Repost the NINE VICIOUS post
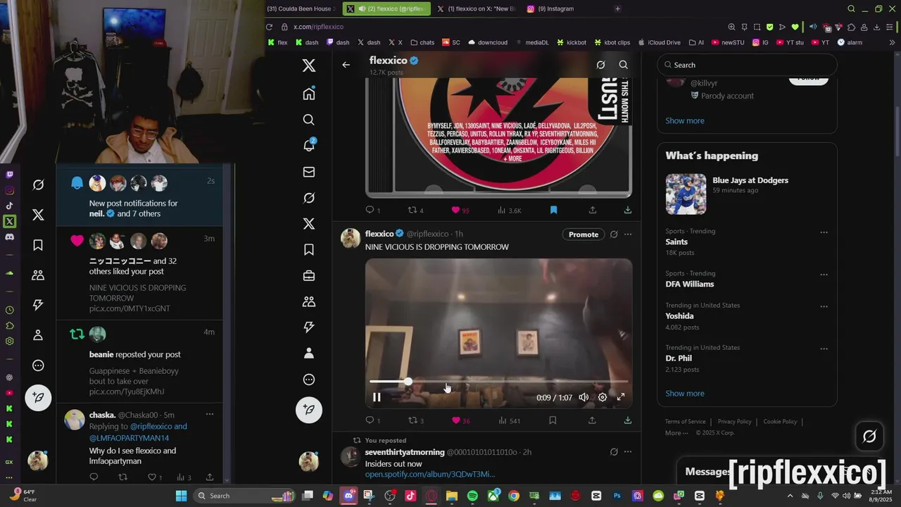This screenshot has height=507, width=901. (x=416, y=420)
